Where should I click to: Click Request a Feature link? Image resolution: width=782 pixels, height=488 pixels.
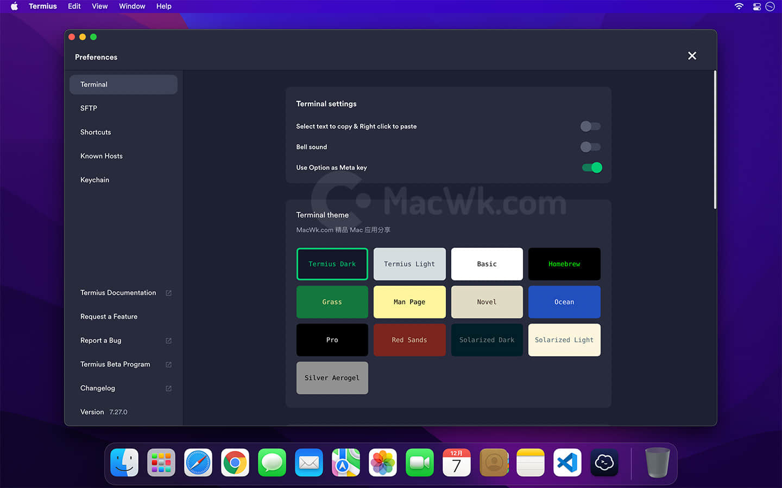point(109,317)
